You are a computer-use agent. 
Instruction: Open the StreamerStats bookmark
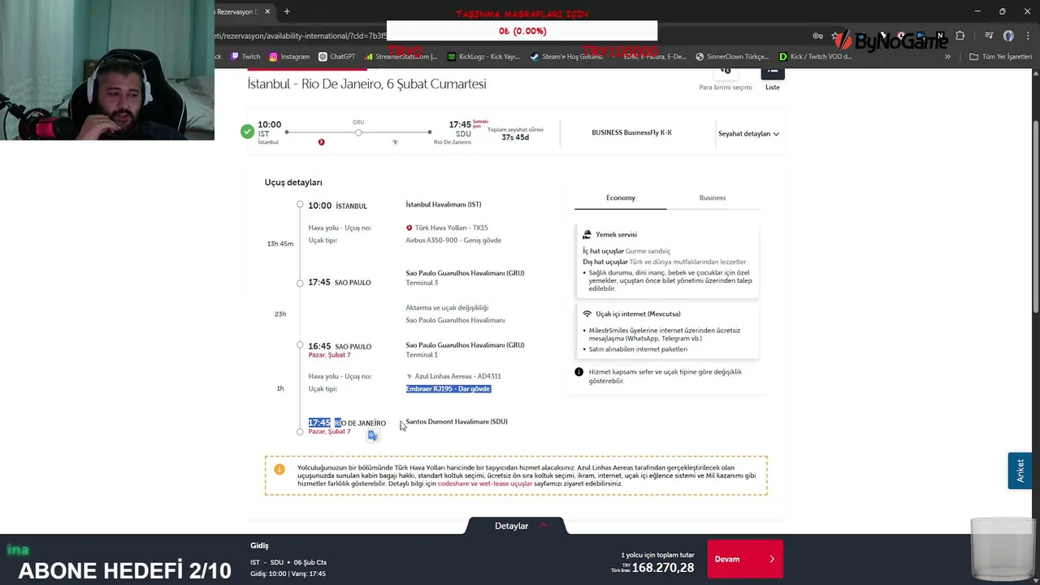tap(401, 57)
